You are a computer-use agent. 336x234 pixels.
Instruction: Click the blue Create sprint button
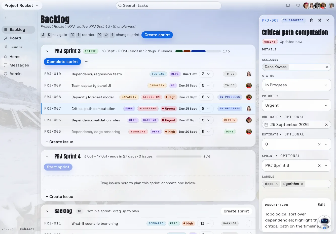click(157, 35)
